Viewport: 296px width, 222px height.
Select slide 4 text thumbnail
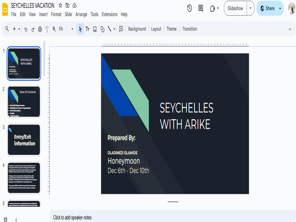pos(24,178)
